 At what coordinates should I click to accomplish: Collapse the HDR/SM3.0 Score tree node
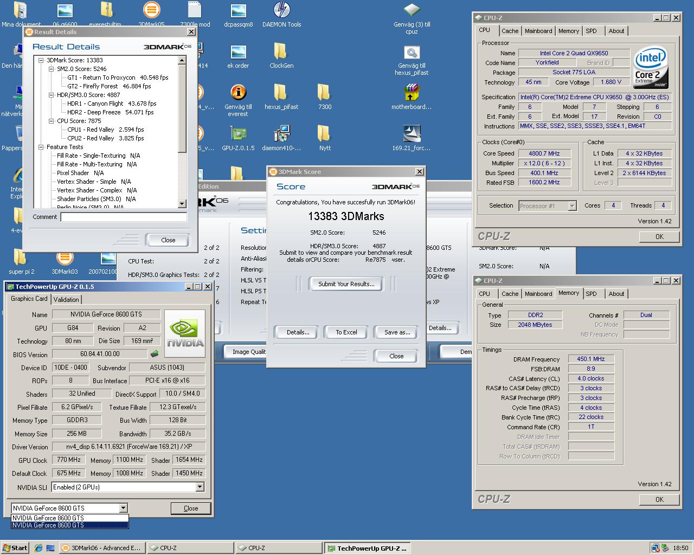[x=52, y=95]
